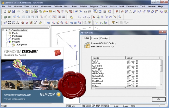Click module list scroll-right arrow
The image size is (169, 108).
pos(158,88)
